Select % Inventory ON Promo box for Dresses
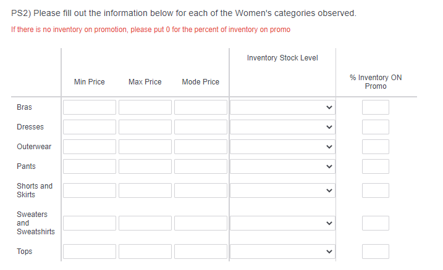 pyautogui.click(x=376, y=127)
